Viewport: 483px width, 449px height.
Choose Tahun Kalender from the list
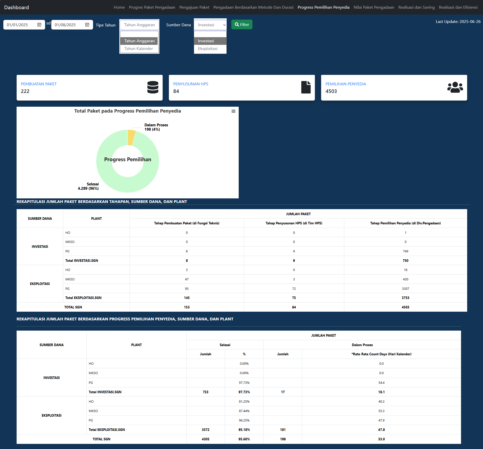pyautogui.click(x=139, y=49)
